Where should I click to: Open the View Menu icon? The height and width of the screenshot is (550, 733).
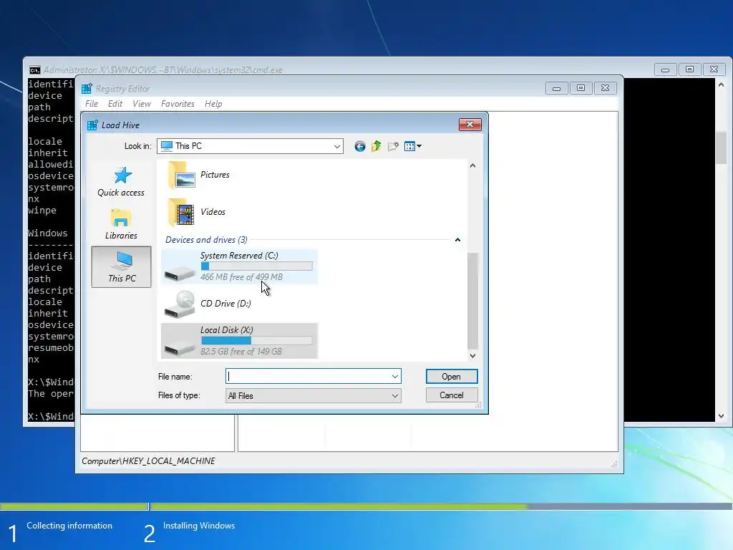pos(409,146)
